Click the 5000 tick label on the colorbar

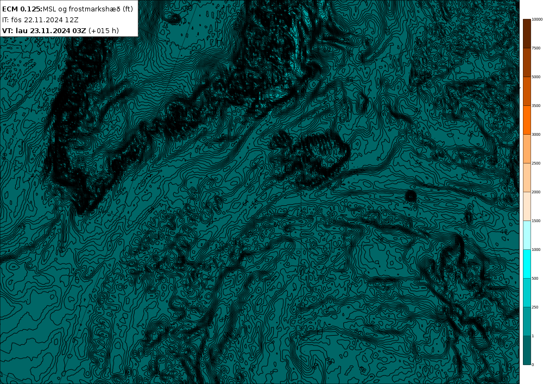coord(536,77)
